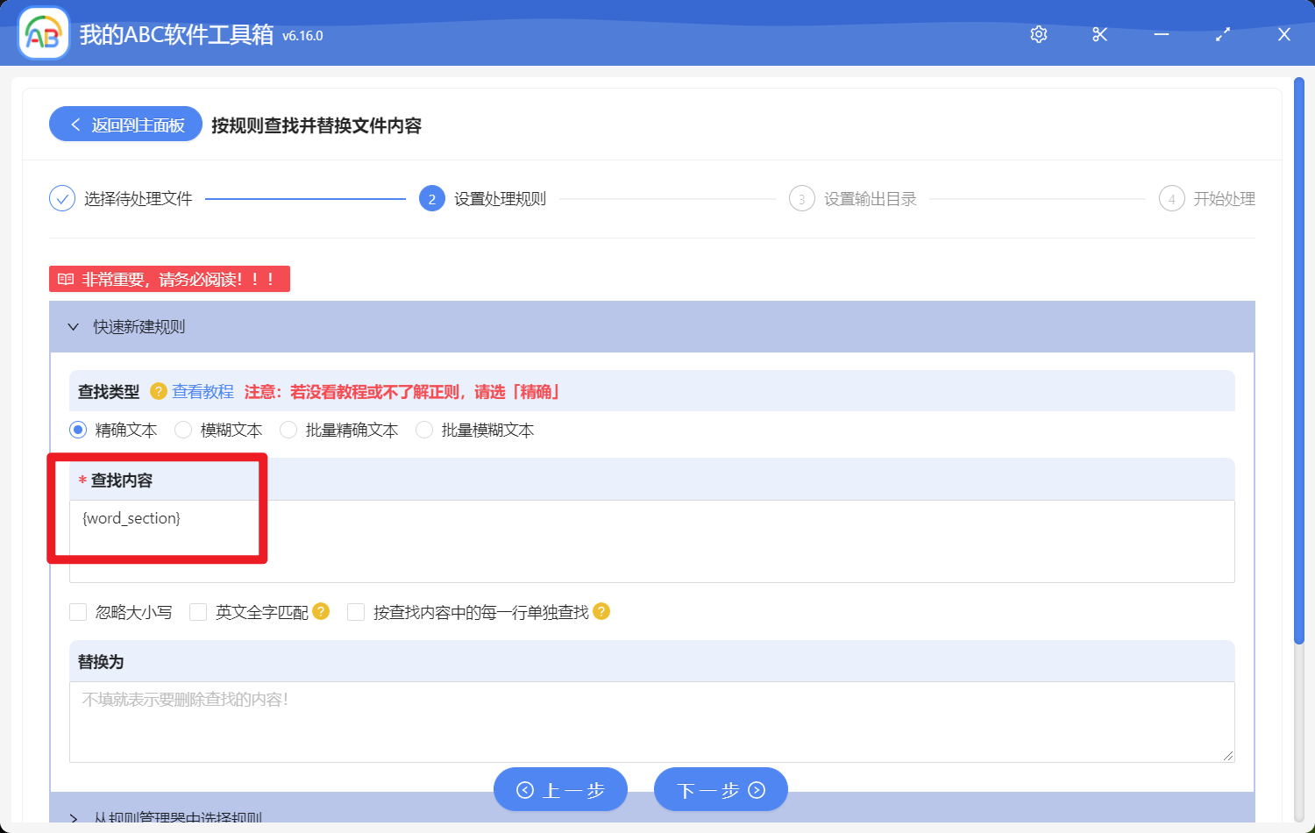Expand the 从规则管理器中选择规则 section
This screenshot has width=1315, height=833.
click(74, 817)
